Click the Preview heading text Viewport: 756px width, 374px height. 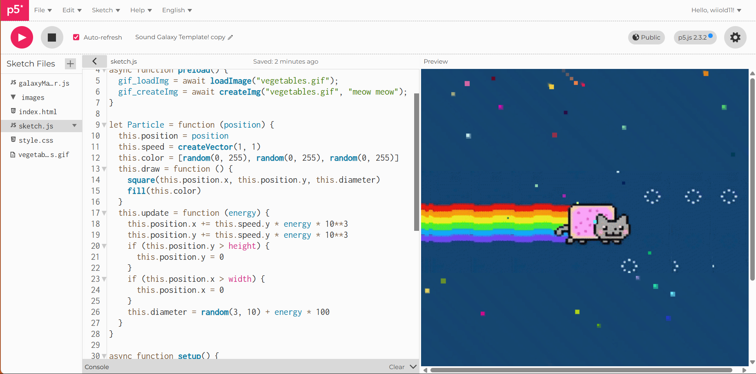[436, 62]
